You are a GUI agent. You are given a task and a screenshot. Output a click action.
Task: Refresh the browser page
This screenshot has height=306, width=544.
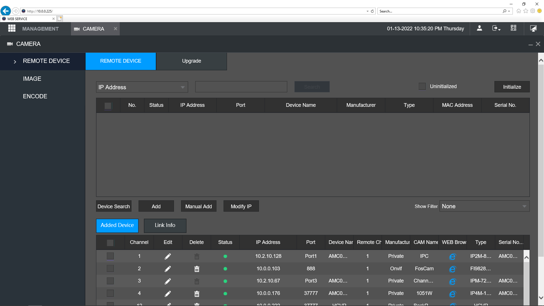pos(372,11)
